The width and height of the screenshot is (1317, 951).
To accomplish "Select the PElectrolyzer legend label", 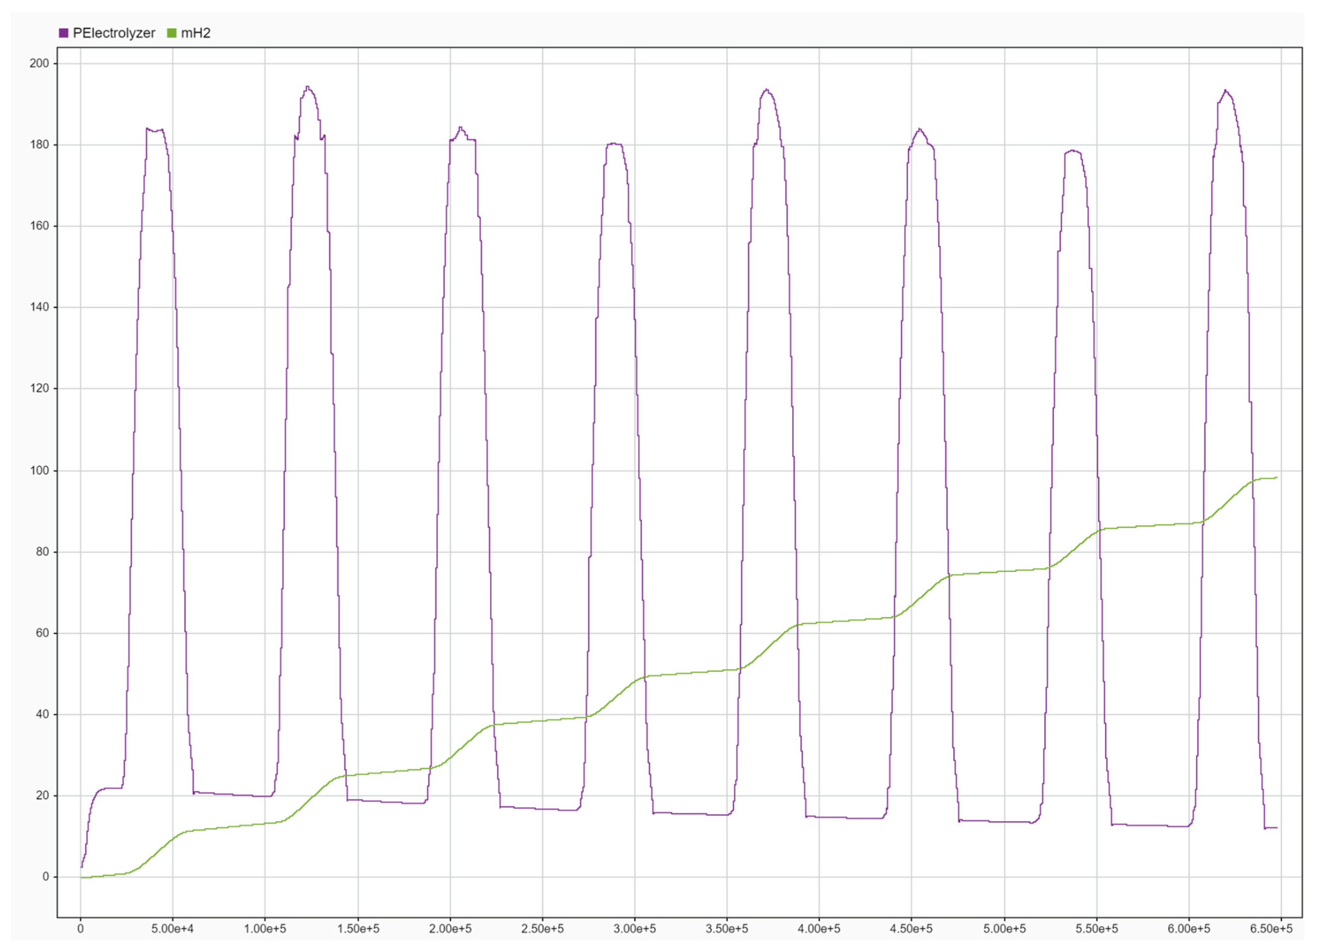I will click(114, 33).
